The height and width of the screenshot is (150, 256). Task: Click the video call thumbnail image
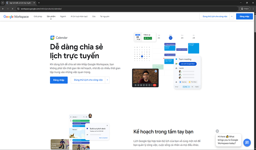145,78
